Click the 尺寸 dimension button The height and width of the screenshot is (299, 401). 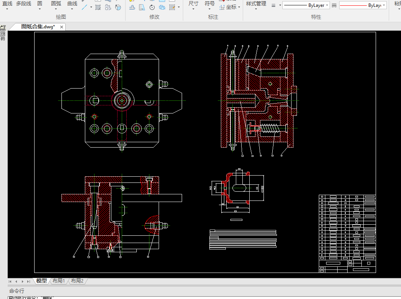coord(194,3)
